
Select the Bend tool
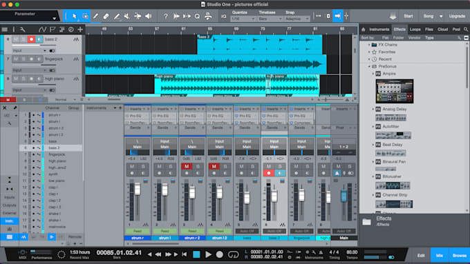pyautogui.click(x=138, y=16)
